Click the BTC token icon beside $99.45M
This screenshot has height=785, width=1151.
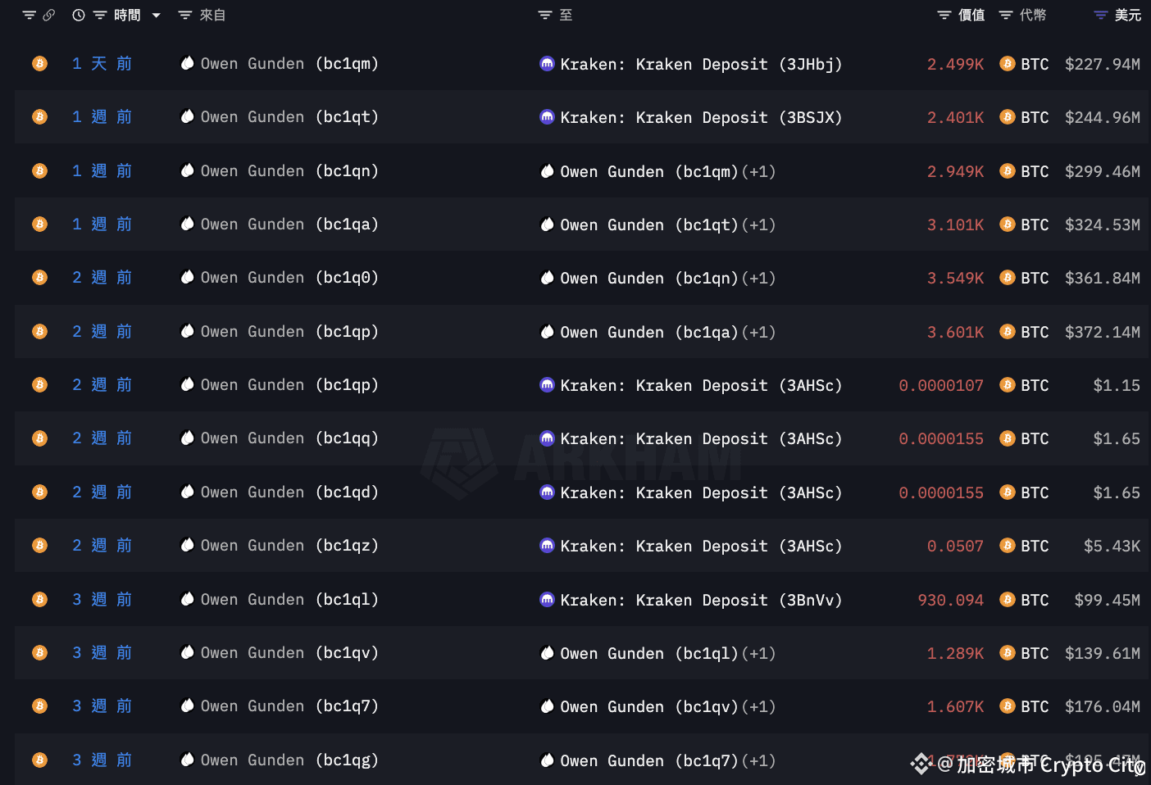(1008, 600)
